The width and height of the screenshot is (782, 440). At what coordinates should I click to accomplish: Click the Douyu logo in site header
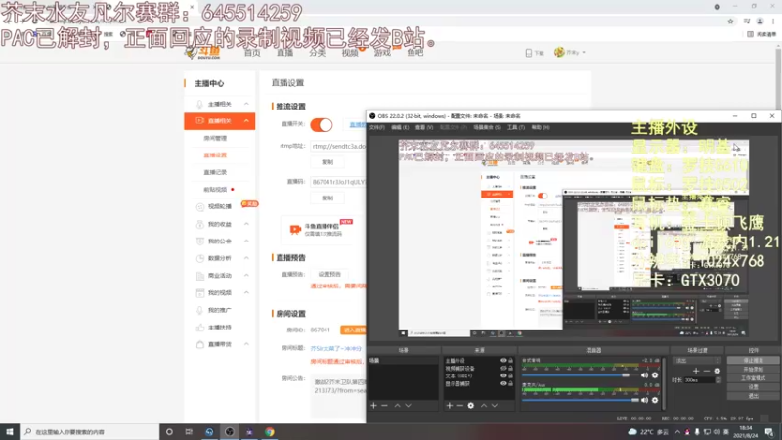point(203,53)
